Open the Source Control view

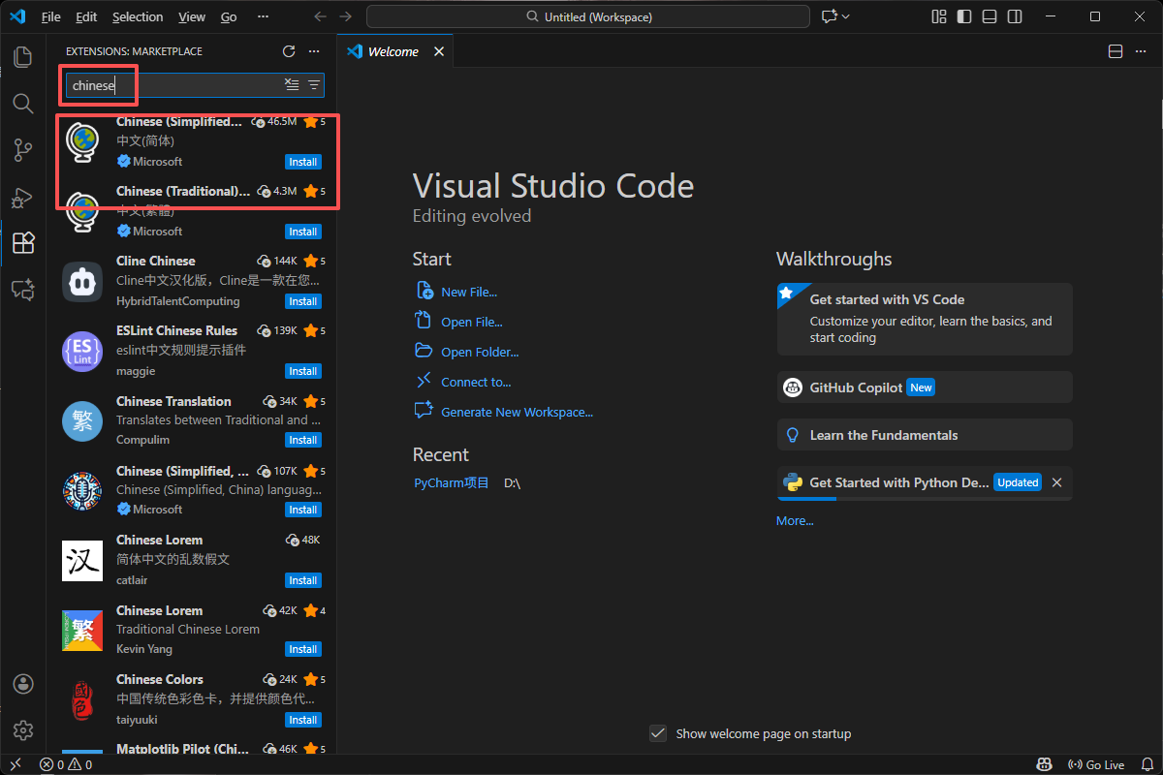[x=23, y=149]
